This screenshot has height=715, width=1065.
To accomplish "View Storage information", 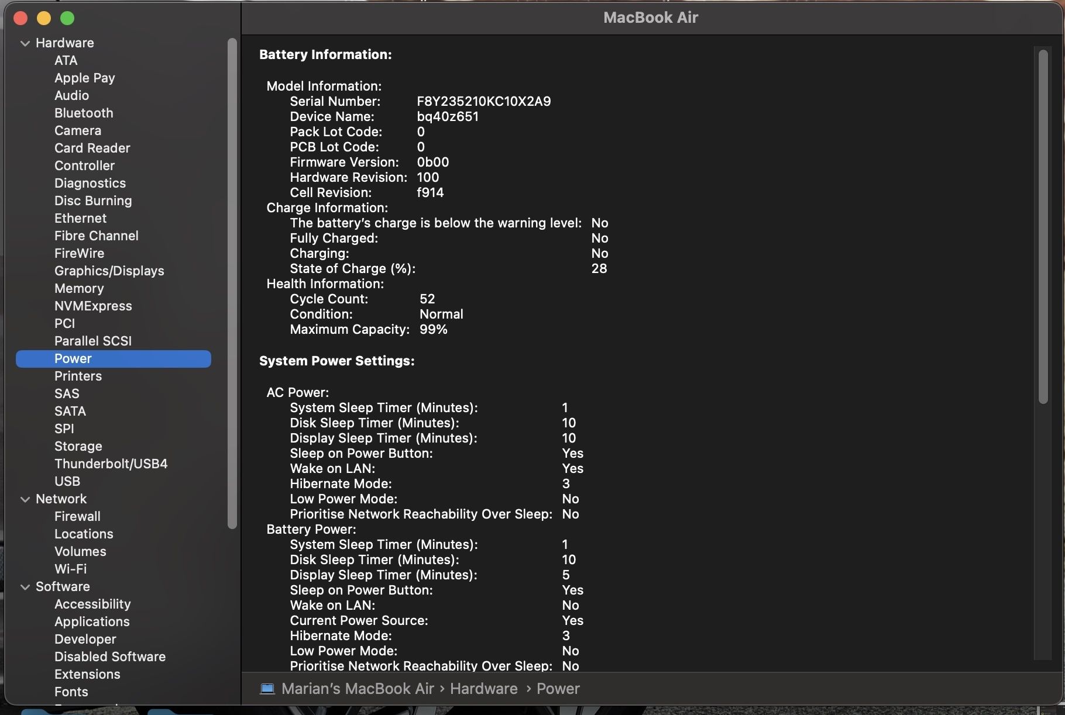I will (78, 446).
